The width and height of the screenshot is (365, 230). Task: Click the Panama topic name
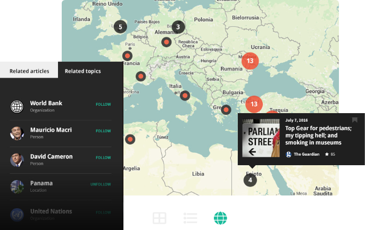point(42,183)
